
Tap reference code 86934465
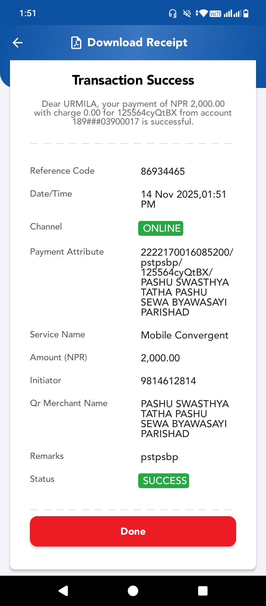(163, 171)
